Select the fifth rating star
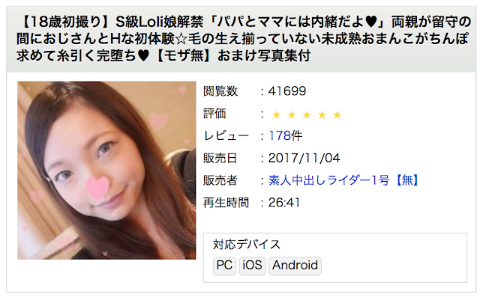480x297 pixels. pyautogui.click(x=337, y=114)
